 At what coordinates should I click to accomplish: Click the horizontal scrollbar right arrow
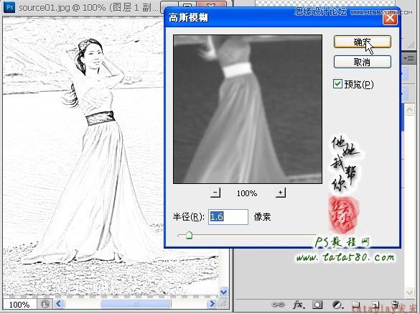(212, 304)
